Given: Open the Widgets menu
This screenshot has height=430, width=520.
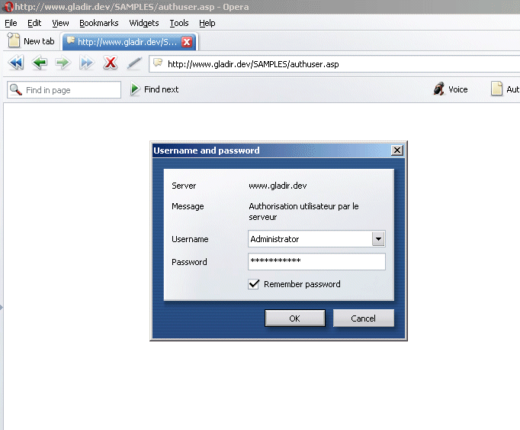Looking at the screenshot, I should (x=144, y=23).
